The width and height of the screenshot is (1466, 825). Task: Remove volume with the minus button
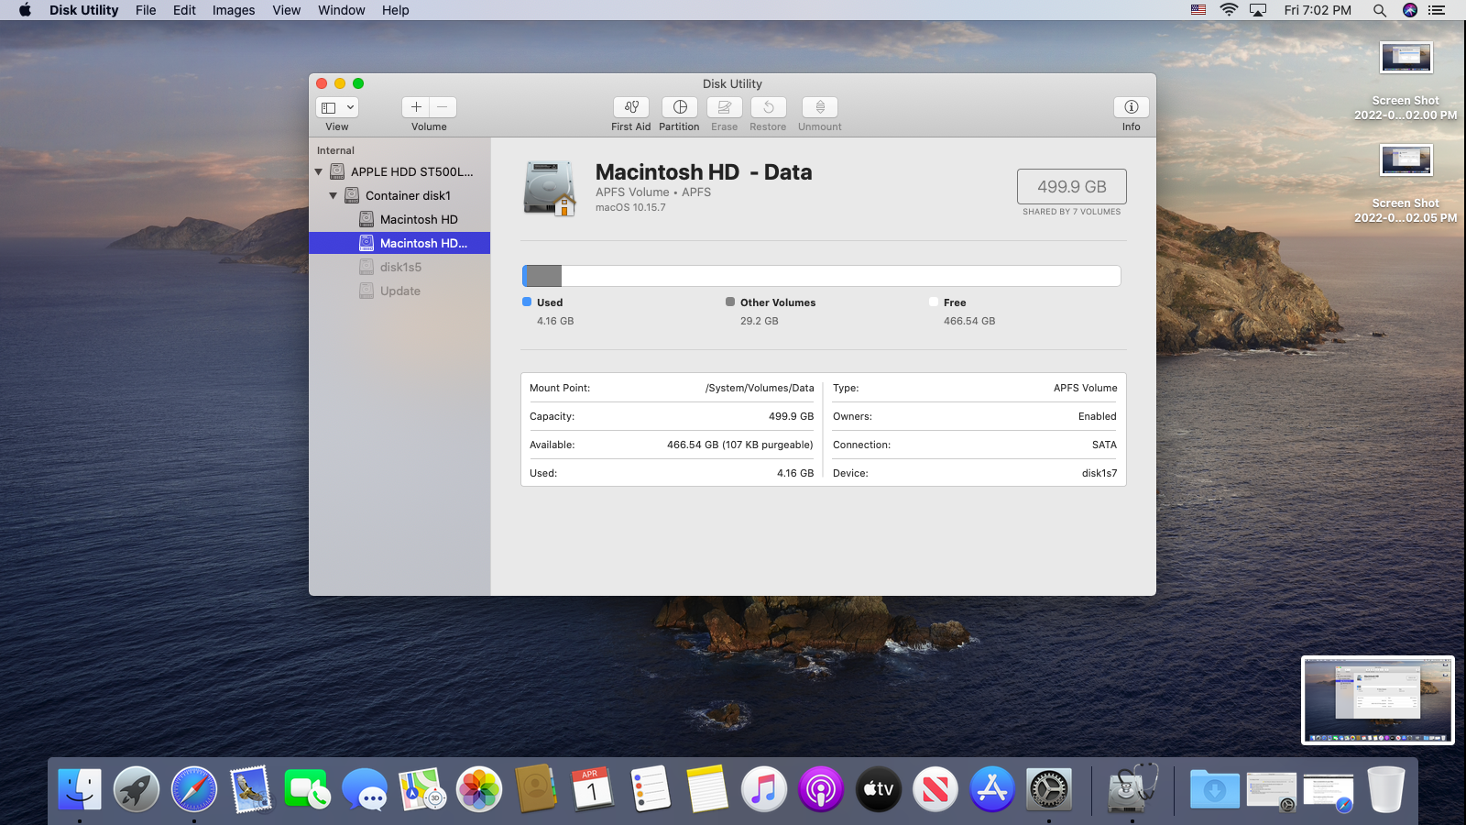click(x=443, y=107)
